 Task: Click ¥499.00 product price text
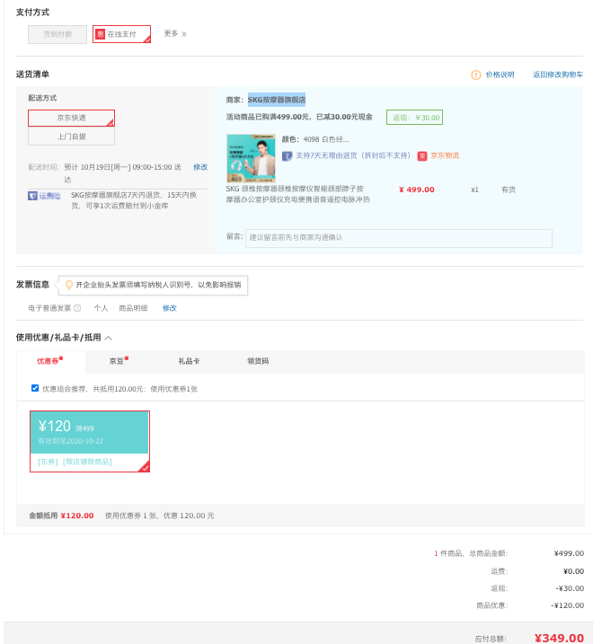(417, 190)
